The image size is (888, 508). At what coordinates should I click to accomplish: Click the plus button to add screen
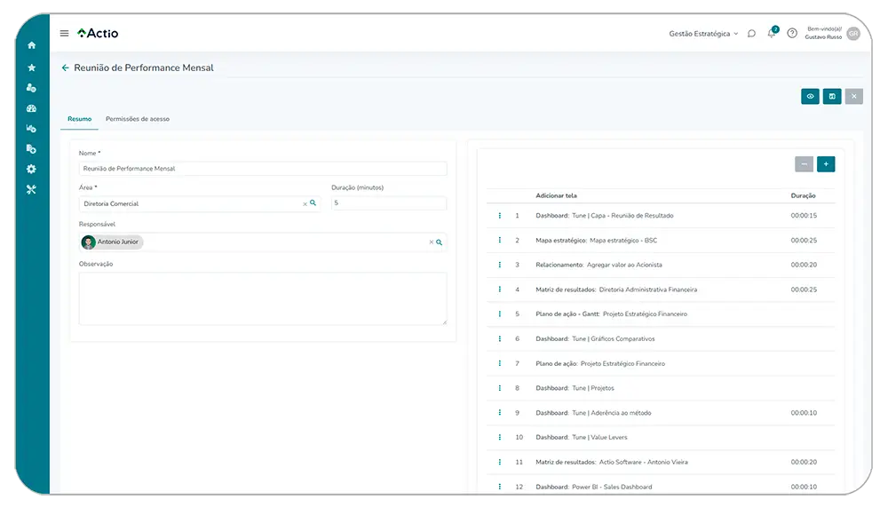(826, 164)
